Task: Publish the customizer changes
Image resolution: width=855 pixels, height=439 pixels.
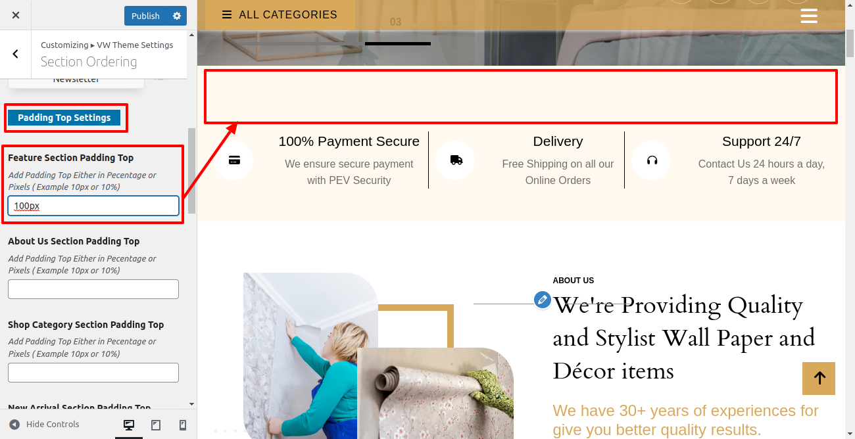Action: (x=145, y=16)
